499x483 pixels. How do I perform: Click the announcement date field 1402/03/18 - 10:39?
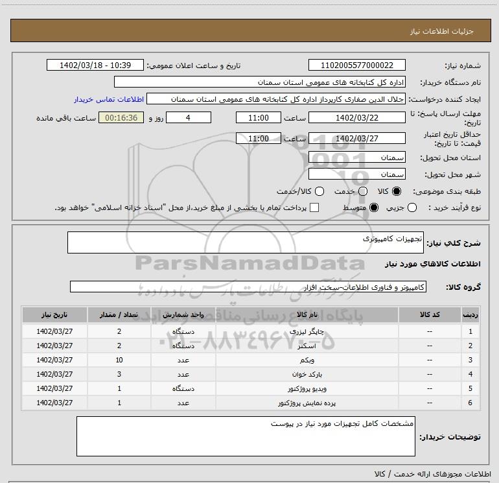click(95, 65)
